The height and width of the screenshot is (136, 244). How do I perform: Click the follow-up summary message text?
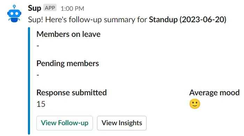[127, 20]
